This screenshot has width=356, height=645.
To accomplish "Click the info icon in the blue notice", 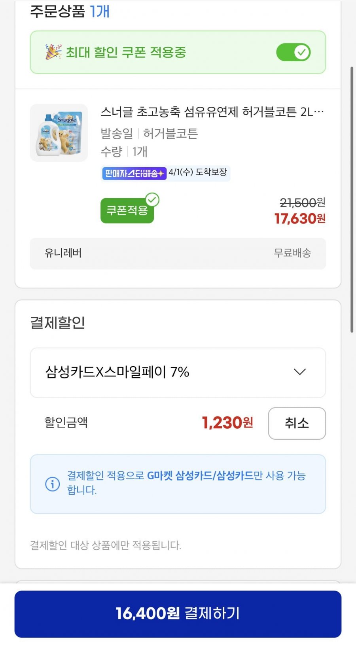I will pos(53,484).
